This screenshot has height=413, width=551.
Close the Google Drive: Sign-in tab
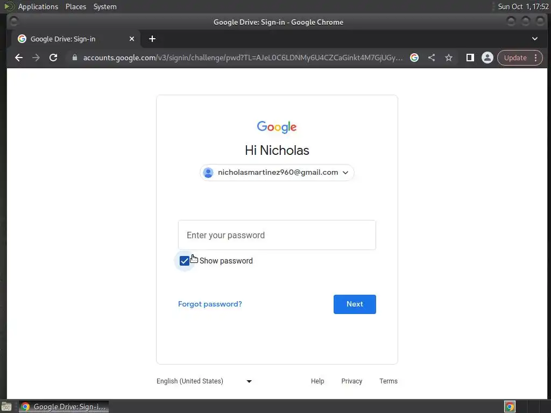click(x=132, y=39)
